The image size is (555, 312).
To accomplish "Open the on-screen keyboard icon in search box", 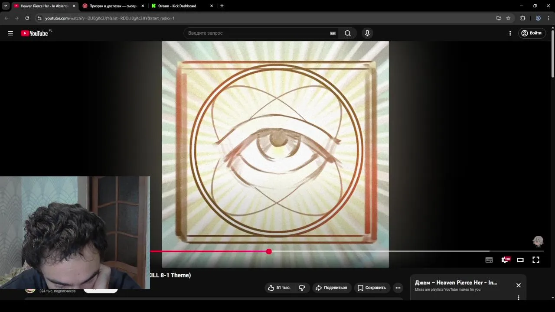I will [333, 33].
